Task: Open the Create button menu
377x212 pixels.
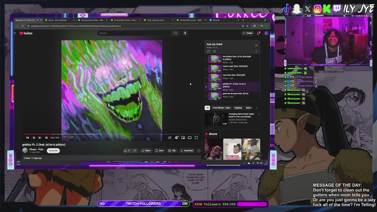Action: coord(248,33)
